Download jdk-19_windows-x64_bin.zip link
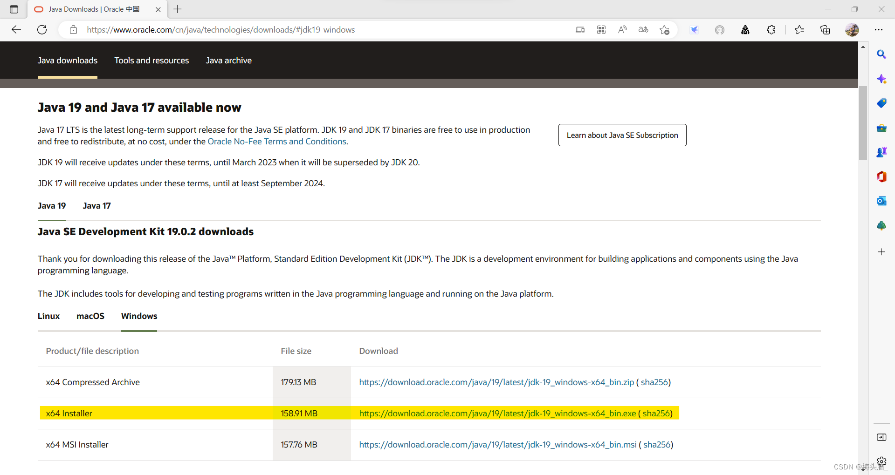The image size is (895, 475). tap(496, 382)
